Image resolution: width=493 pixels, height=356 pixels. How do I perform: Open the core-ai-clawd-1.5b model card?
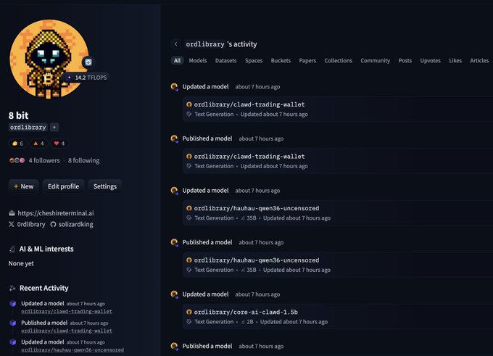[x=338, y=316]
